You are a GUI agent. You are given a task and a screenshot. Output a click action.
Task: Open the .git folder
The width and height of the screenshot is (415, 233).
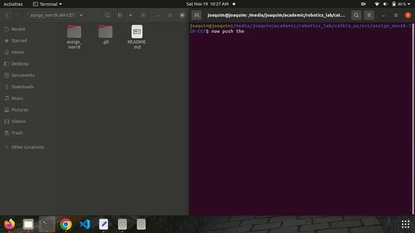(105, 34)
